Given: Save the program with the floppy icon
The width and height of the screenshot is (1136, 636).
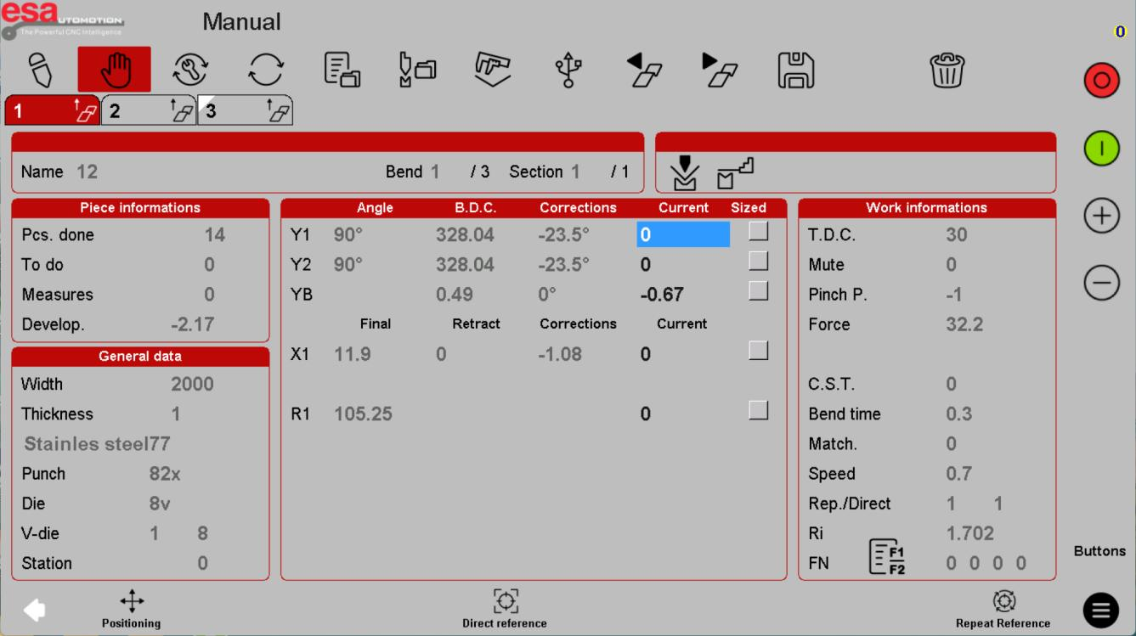Looking at the screenshot, I should pos(796,70).
